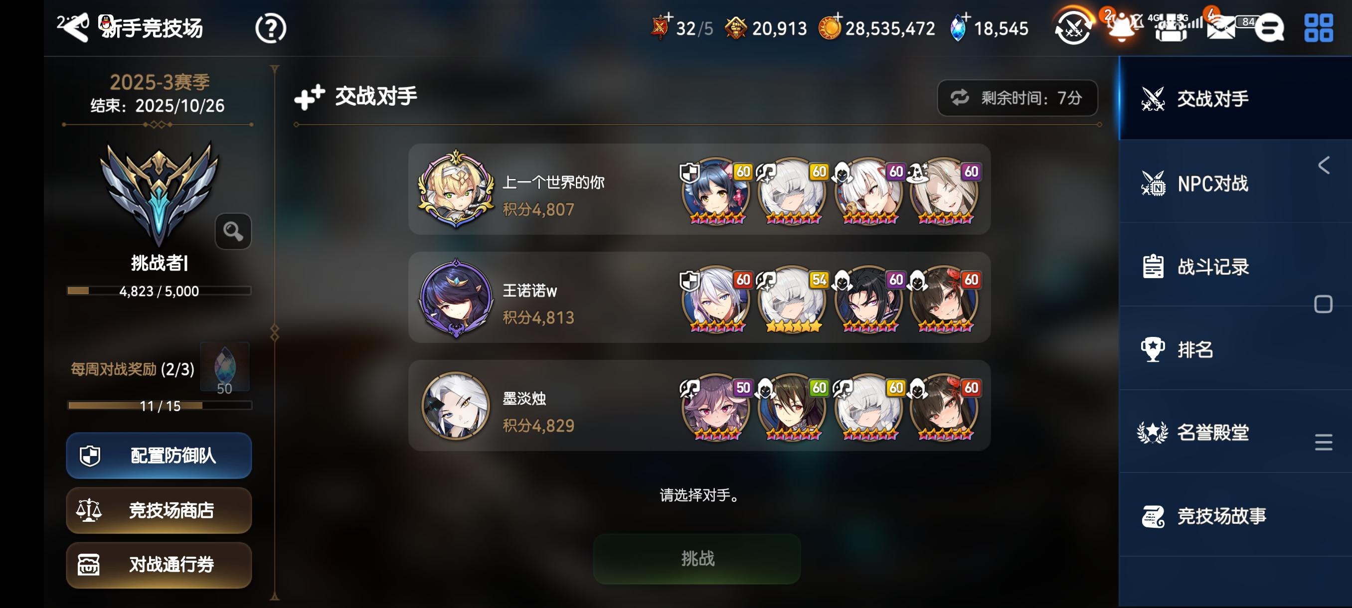Open 竞技场商店 button
The width and height of the screenshot is (1352, 608).
[x=159, y=510]
